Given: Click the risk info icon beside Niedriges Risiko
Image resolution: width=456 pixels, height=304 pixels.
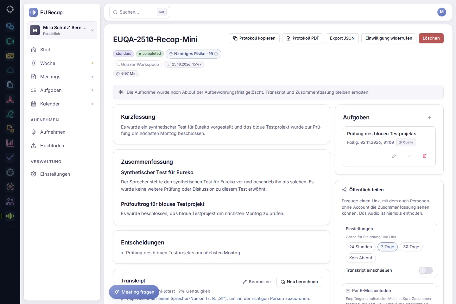Looking at the screenshot, I should click(216, 54).
